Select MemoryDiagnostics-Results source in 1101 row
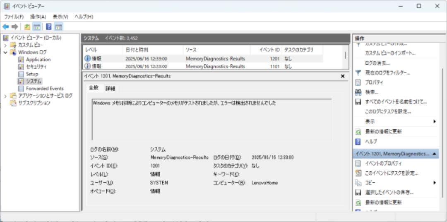This screenshot has height=222, width=447. (x=215, y=67)
